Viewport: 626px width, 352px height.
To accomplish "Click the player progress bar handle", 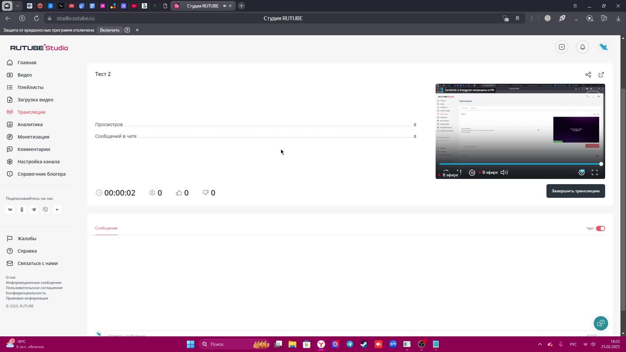I will pos(601,164).
